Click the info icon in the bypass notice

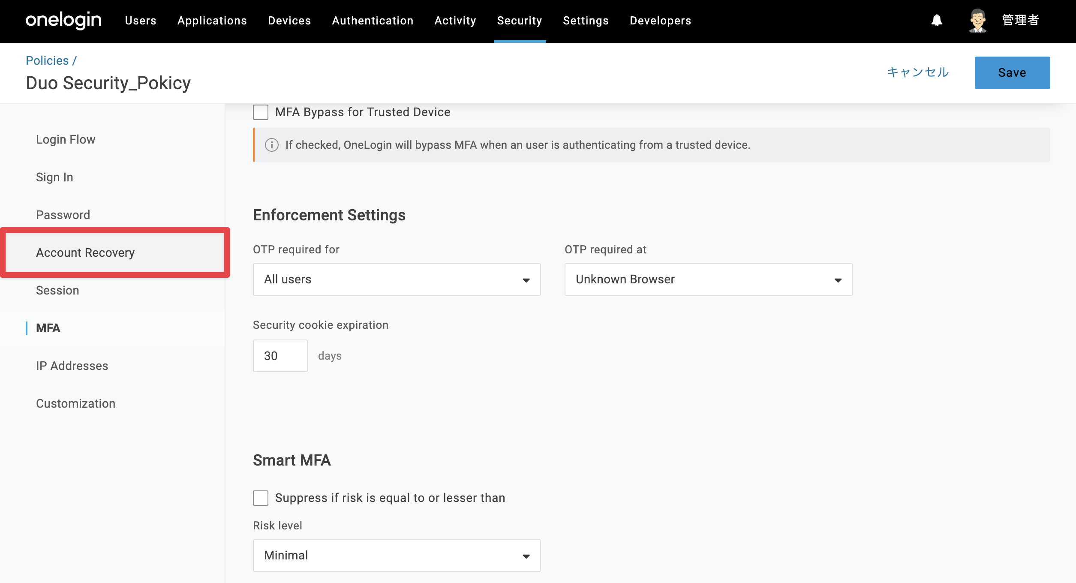[272, 145]
